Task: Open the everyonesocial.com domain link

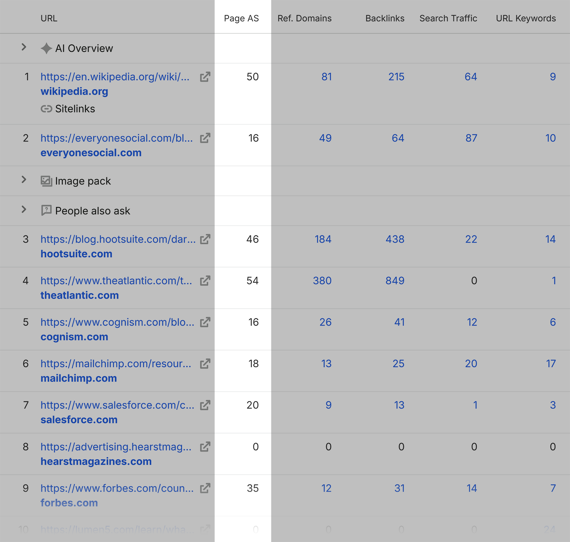Action: coord(91,153)
